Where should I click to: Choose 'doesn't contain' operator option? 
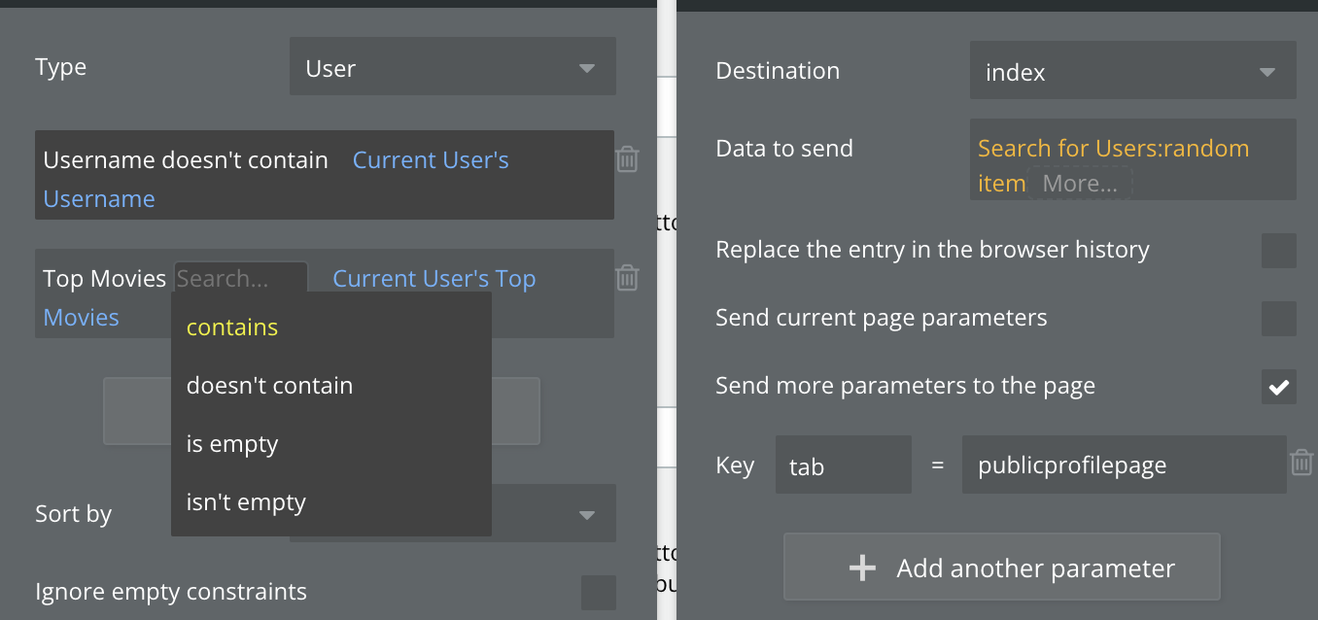pyautogui.click(x=269, y=386)
